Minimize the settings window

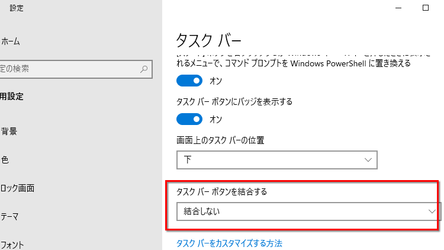click(398, 8)
